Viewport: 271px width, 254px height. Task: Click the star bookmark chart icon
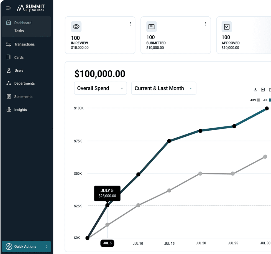coord(263,90)
